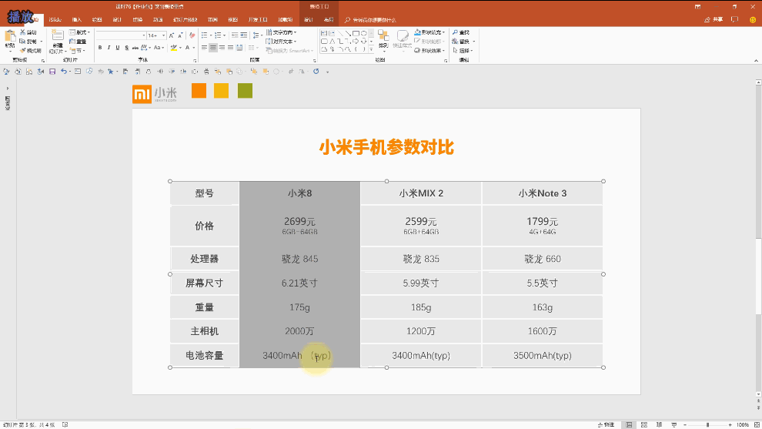The width and height of the screenshot is (762, 429).
Task: Click the olive green color square
Action: [245, 90]
